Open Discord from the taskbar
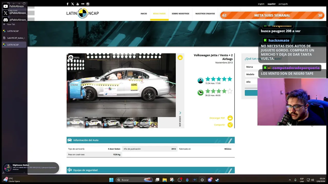328x184 pixels. tap(210, 180)
